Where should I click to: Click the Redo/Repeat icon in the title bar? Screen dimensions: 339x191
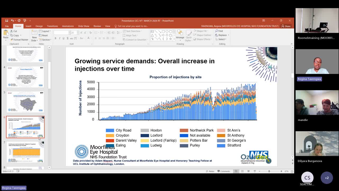tap(20, 21)
